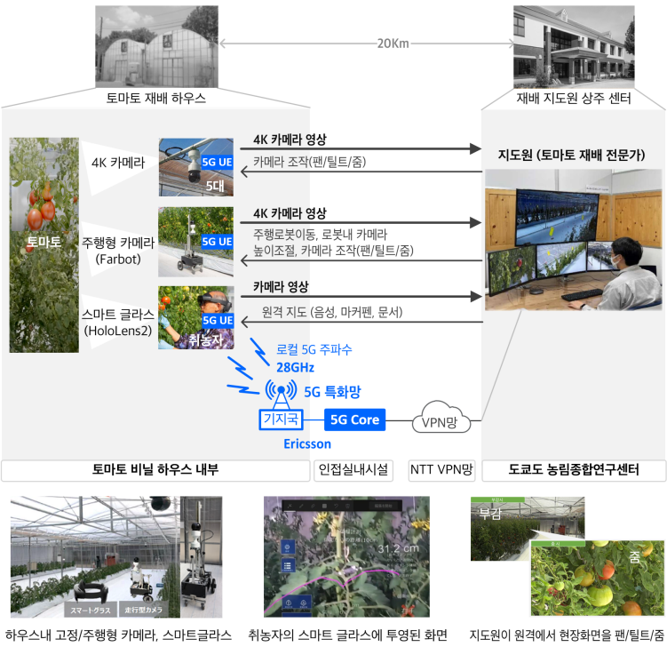This screenshot has height=647, width=667.
Task: Click the blue list button in smart-glass view
Action: point(287,566)
